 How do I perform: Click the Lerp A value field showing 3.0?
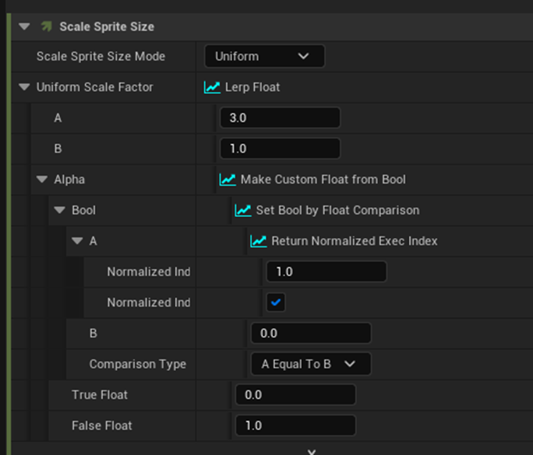pos(280,118)
